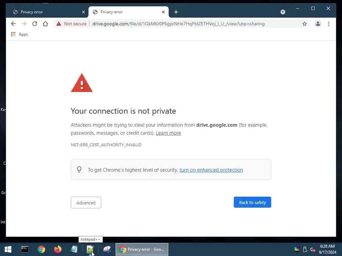Screen dimensions: 342x256
Task: Activate the Privacy error Chrome taskbar button
Action: 142,249
